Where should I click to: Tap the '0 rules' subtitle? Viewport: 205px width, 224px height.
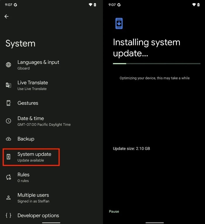point(23,181)
